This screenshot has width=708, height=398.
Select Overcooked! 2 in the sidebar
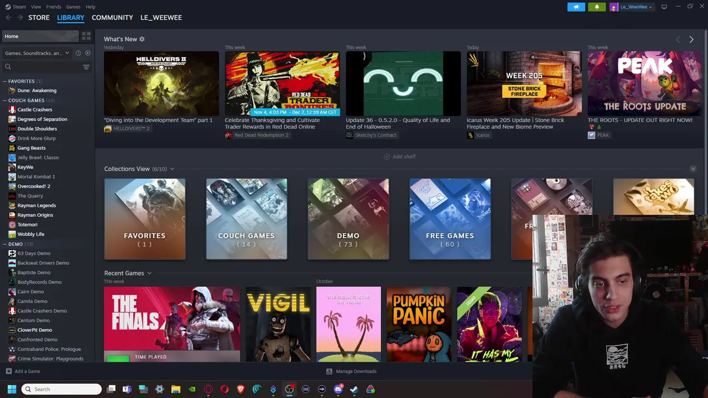pyautogui.click(x=34, y=186)
